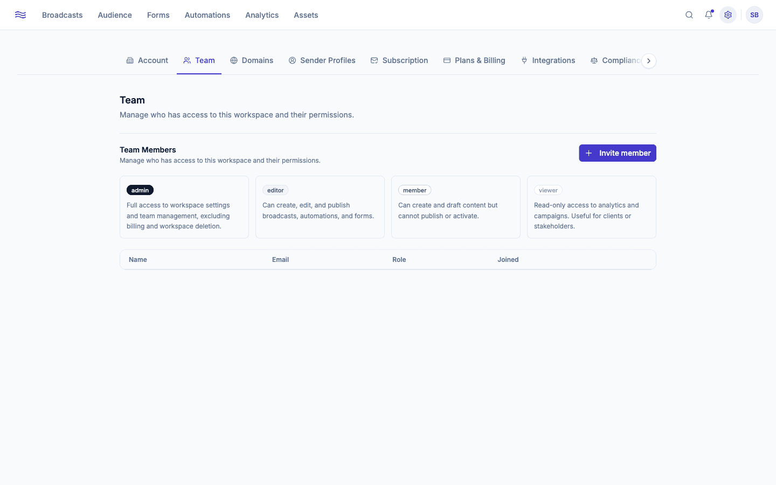Switch to the Account tab

tap(147, 60)
